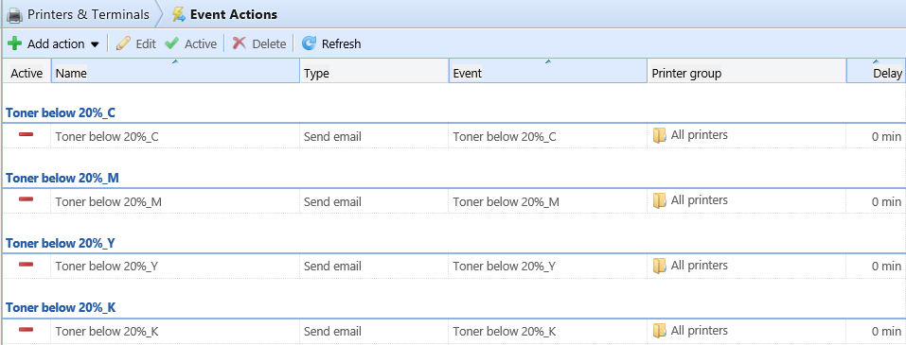Viewport: 906px width, 345px height.
Task: Sort by the Printer group column header
Action: pos(747,71)
